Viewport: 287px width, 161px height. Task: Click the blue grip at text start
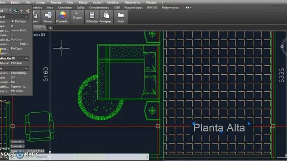[194, 123]
